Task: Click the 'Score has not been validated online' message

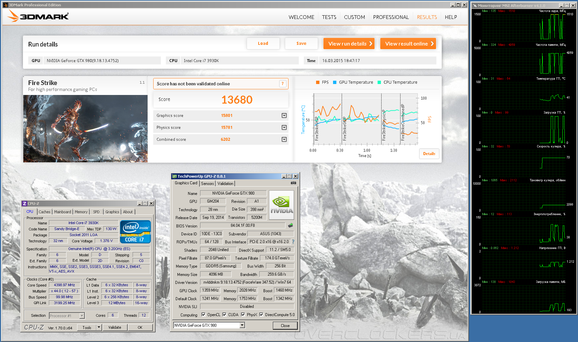Action: [x=193, y=84]
